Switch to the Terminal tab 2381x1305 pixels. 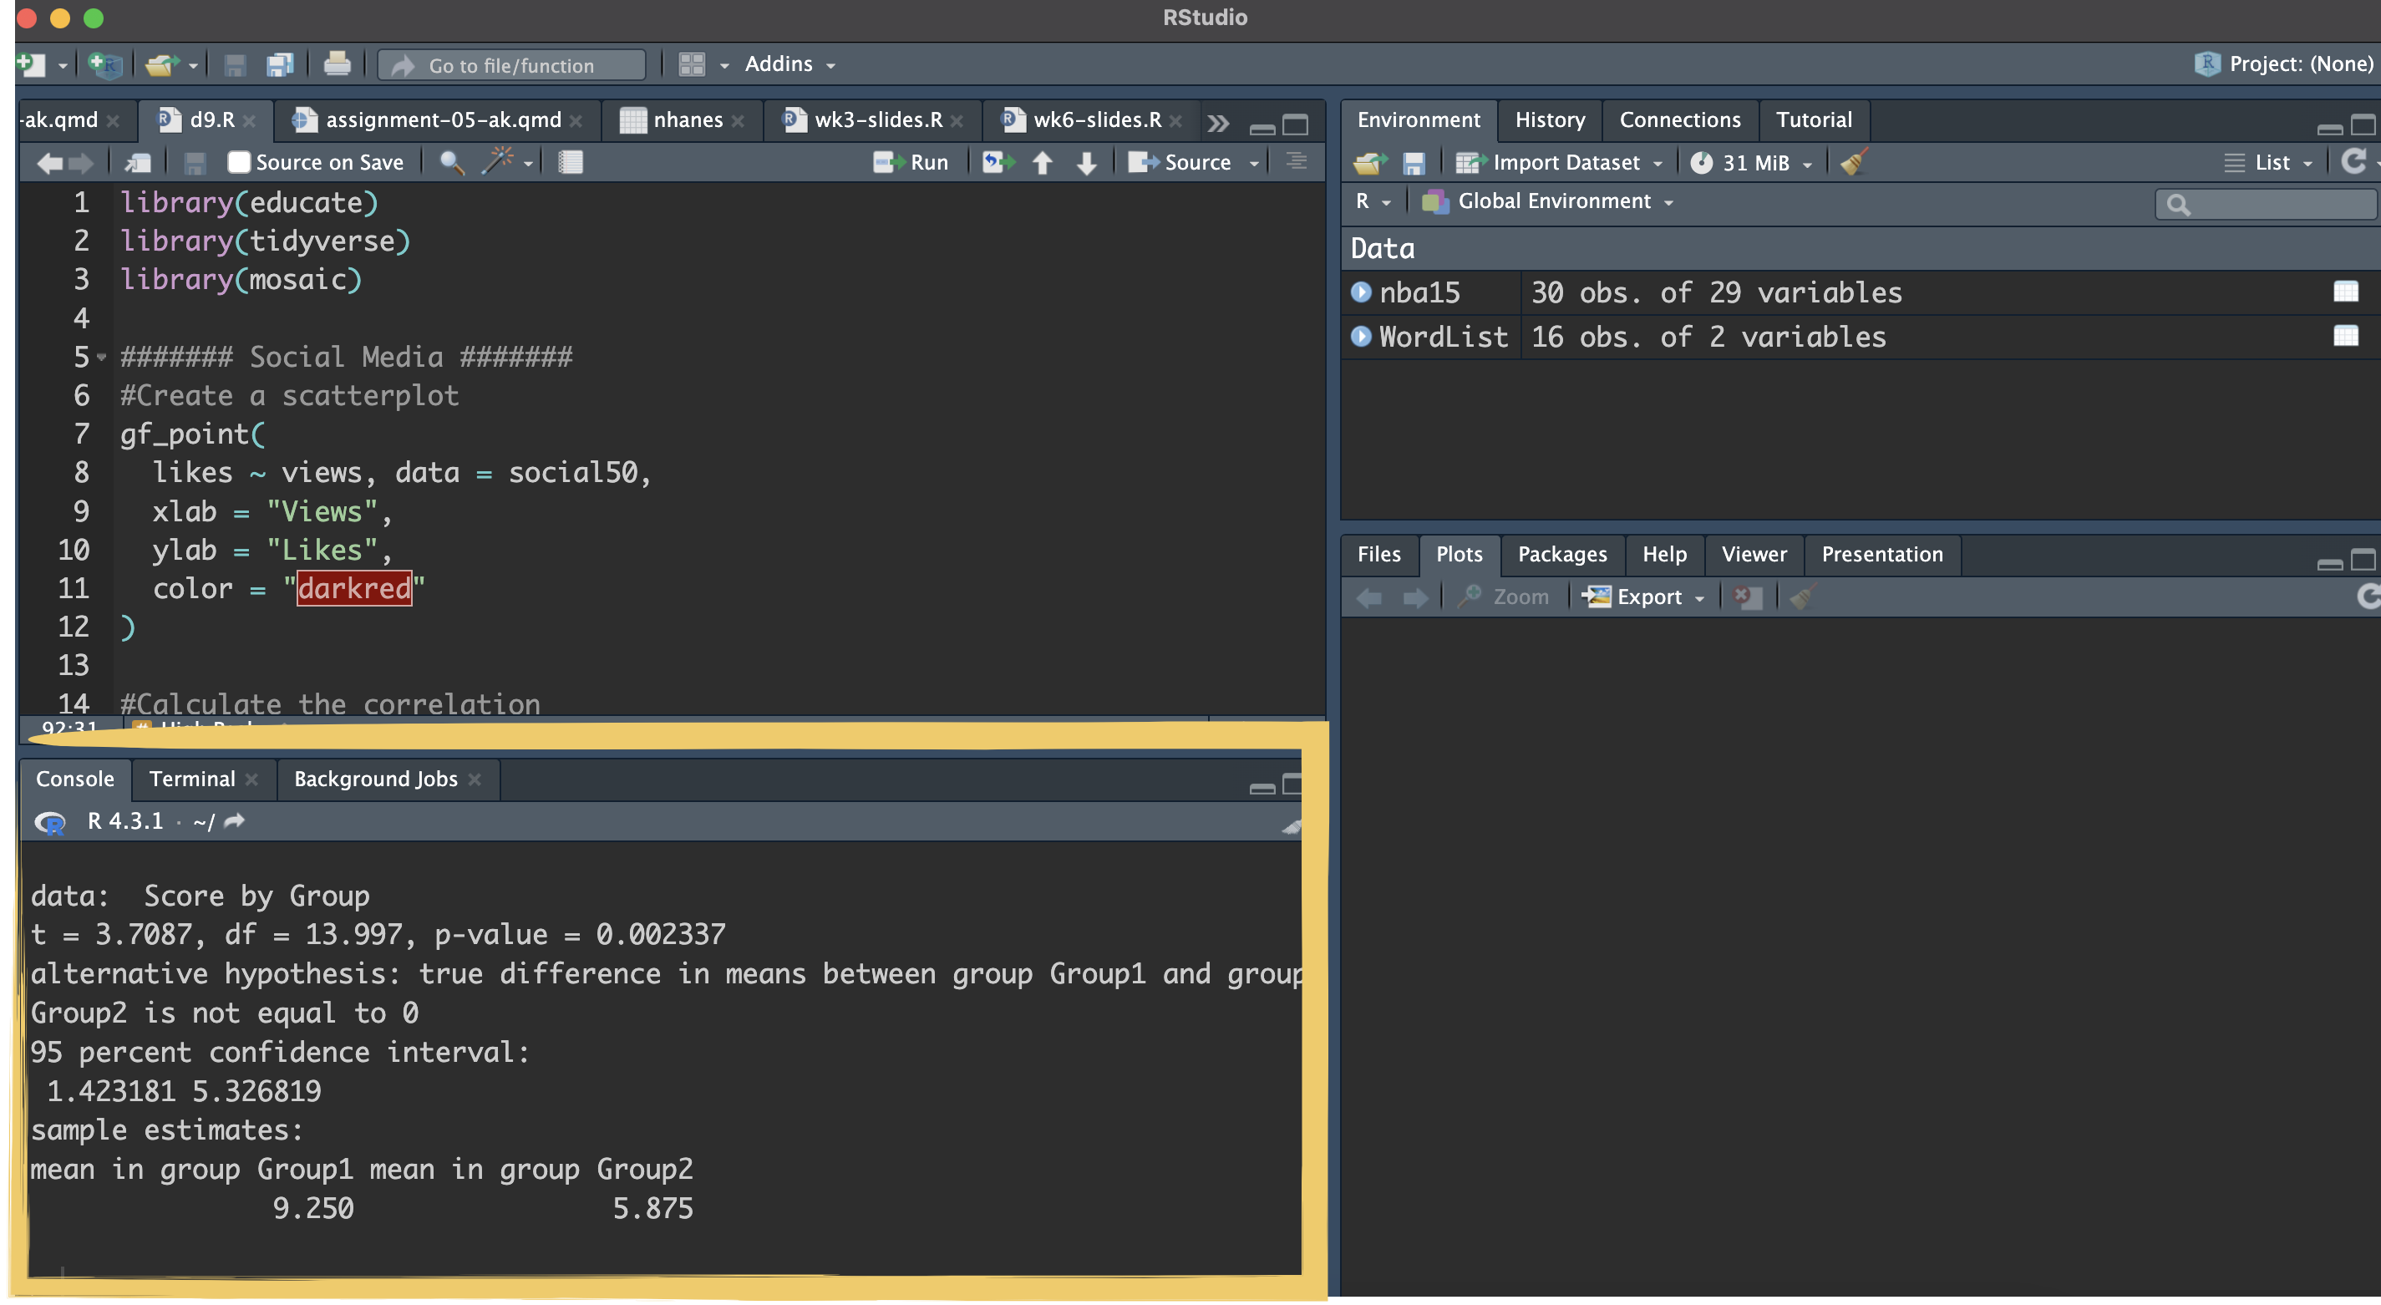[192, 778]
